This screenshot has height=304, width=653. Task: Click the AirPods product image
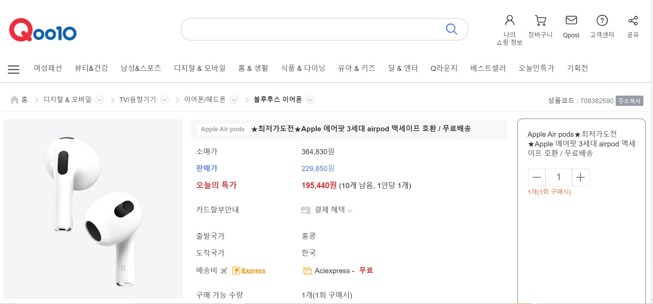click(93, 209)
